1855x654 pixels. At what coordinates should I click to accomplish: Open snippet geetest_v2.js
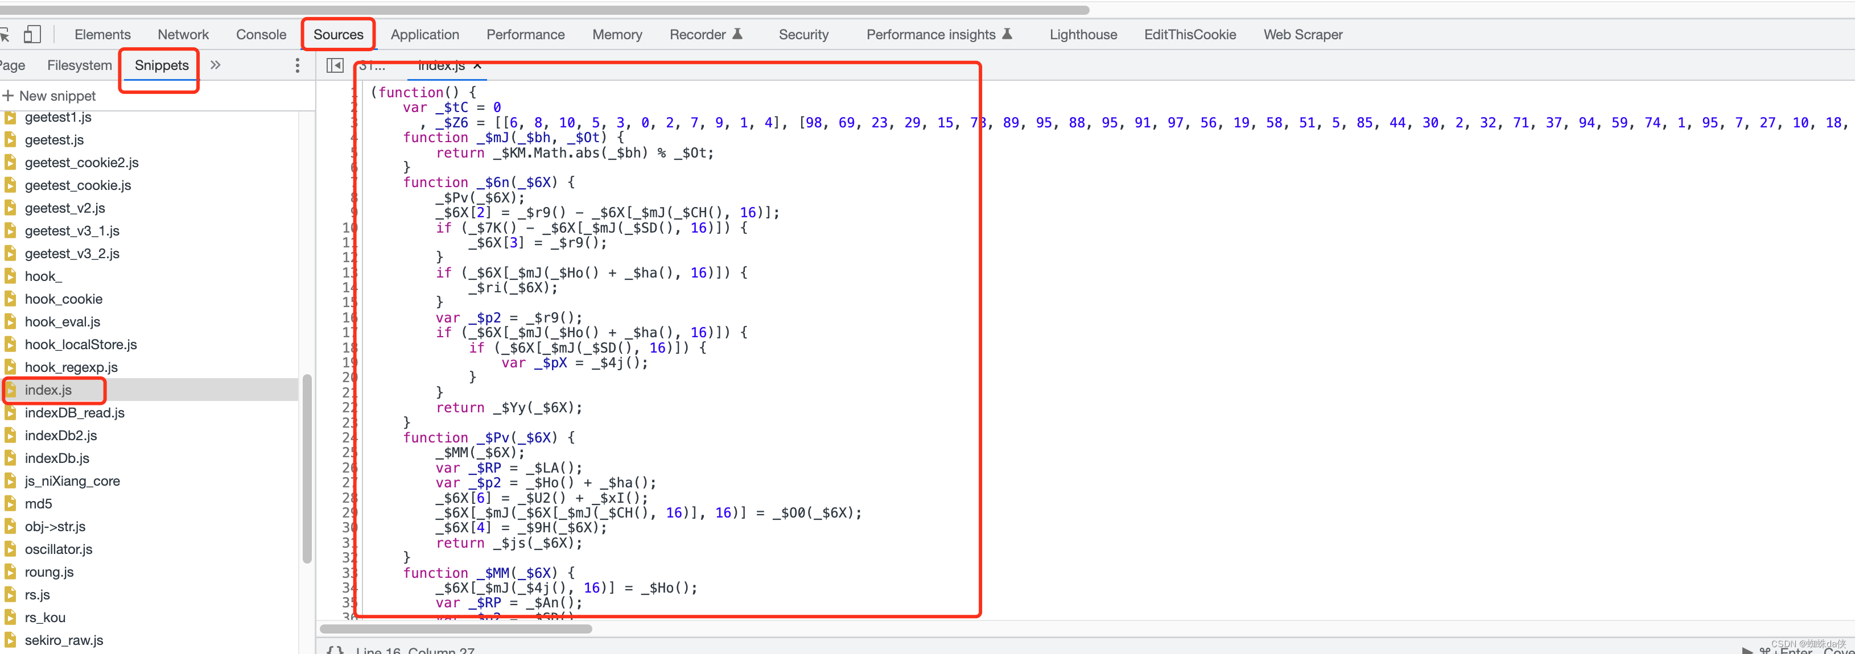pos(65,208)
